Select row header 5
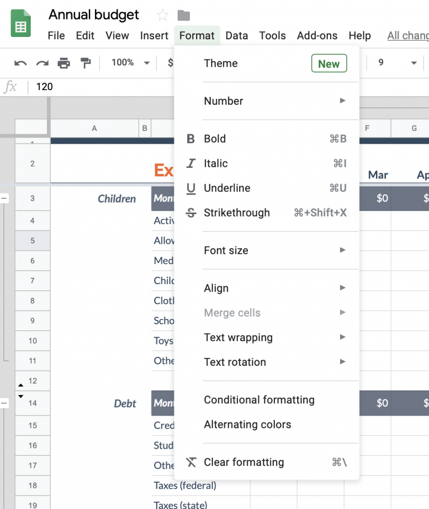 pos(32,241)
